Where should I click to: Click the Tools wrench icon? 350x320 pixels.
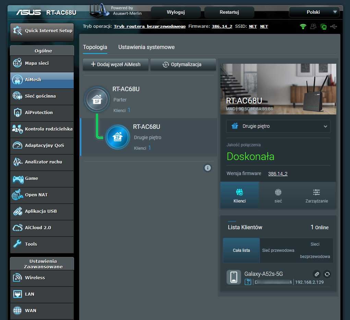click(x=17, y=244)
